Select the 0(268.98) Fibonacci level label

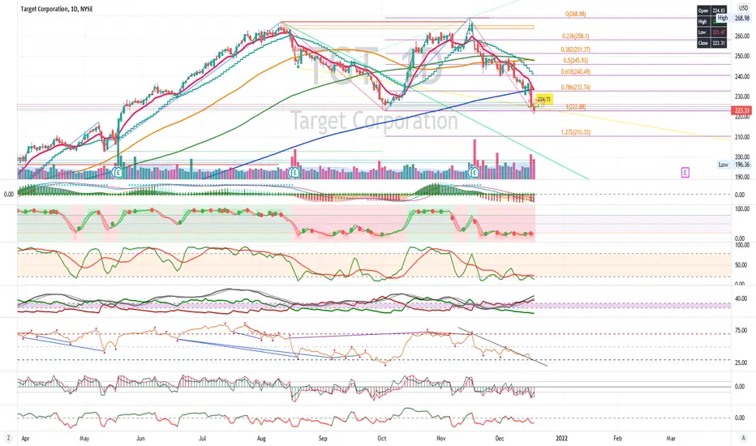point(576,14)
